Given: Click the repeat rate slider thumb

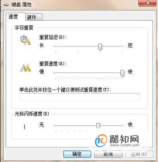Looking at the screenshot, I should tap(122, 73).
